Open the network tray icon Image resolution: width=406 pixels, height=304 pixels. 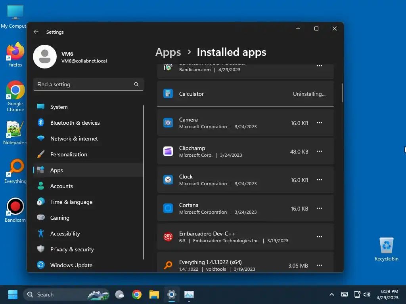coord(357,294)
